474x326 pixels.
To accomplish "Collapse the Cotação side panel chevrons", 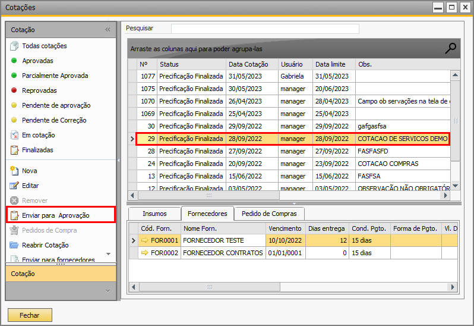I will [x=108, y=30].
